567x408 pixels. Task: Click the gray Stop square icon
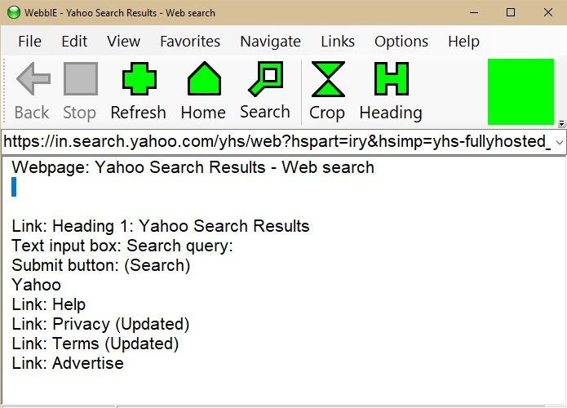[x=80, y=79]
